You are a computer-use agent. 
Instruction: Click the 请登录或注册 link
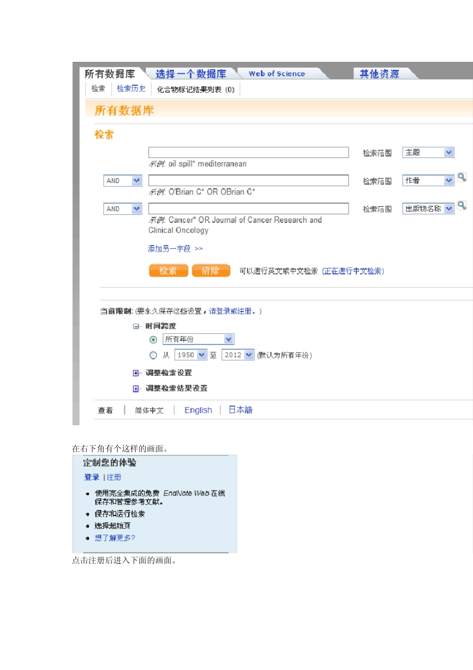coord(232,312)
